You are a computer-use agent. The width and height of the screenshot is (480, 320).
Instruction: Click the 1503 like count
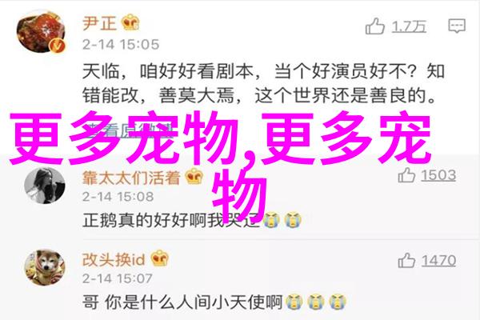click(438, 176)
